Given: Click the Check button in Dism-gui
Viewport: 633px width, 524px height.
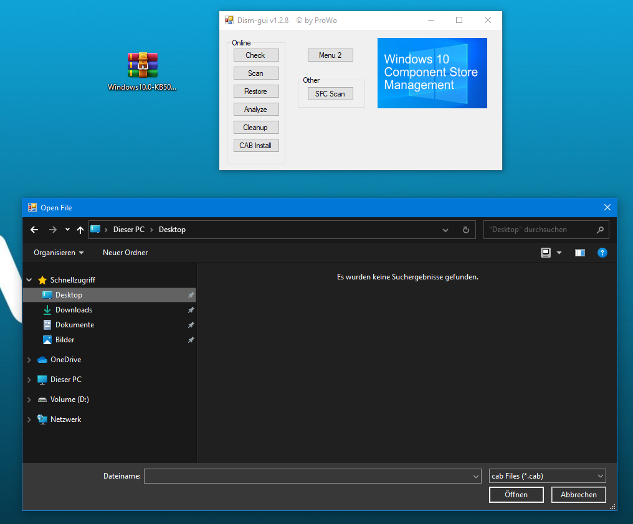Looking at the screenshot, I should click(256, 55).
